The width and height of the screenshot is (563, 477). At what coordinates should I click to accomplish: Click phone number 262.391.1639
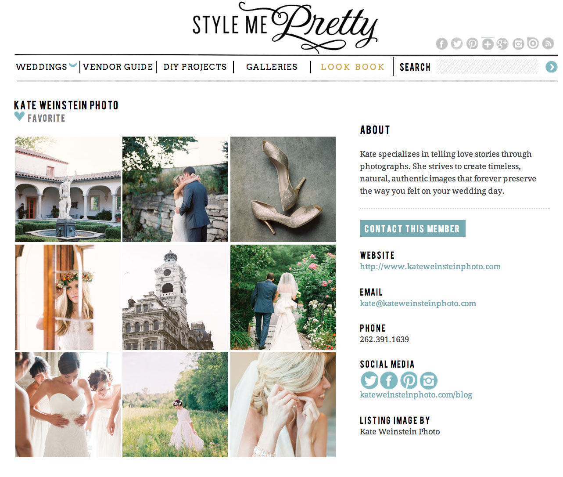click(x=384, y=340)
